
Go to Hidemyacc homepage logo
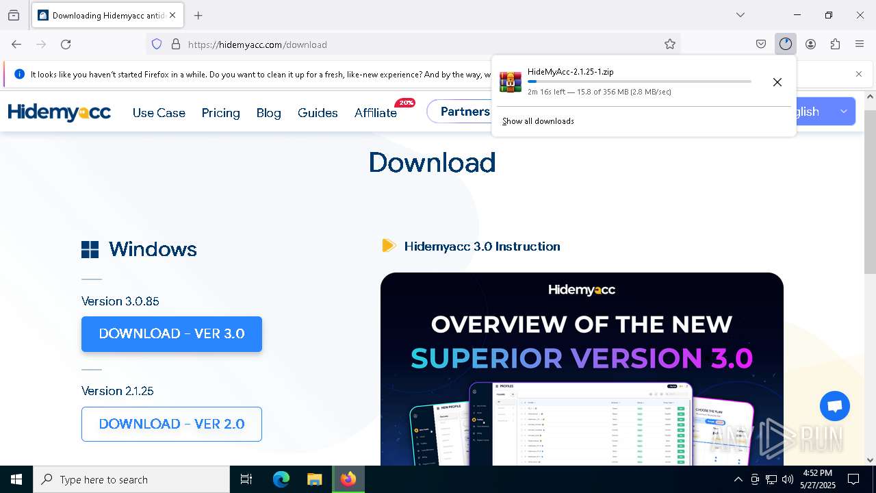[x=60, y=112]
